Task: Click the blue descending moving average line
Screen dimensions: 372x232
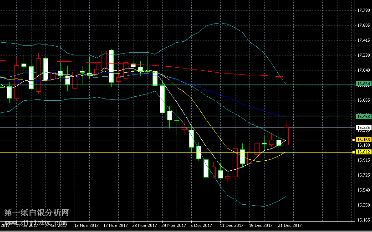Action: pos(228,99)
